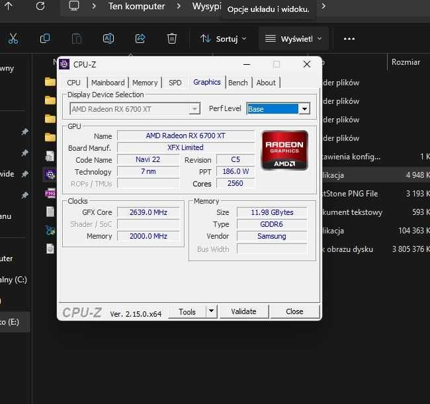Open the Sortuj sort dropdown
430x404 pixels.
[x=223, y=39]
